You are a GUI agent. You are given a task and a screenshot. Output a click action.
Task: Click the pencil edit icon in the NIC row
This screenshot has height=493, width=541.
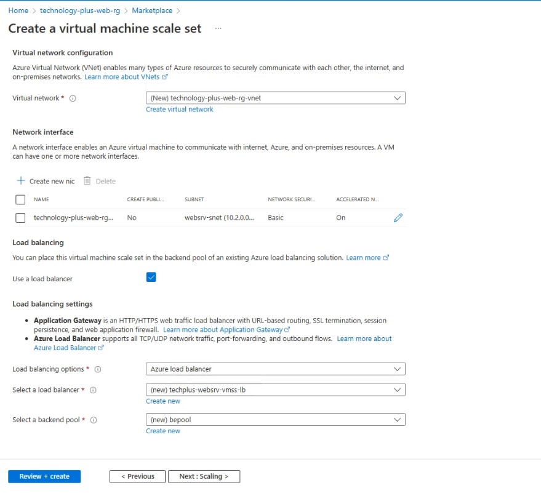398,218
